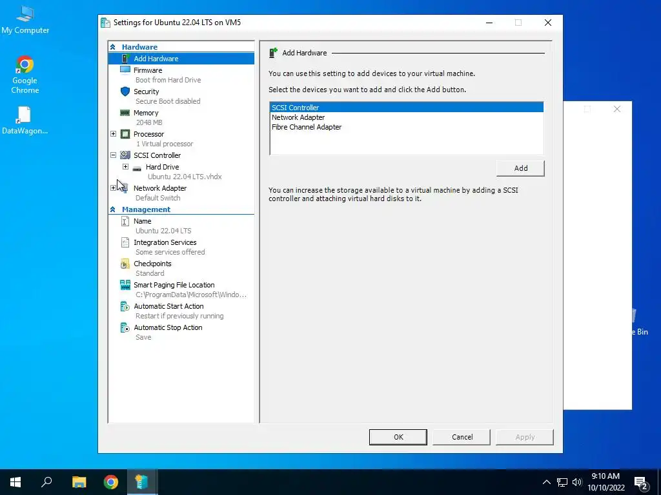Screen dimensions: 661x495
Task: Select Memory settings item
Action: [146, 113]
